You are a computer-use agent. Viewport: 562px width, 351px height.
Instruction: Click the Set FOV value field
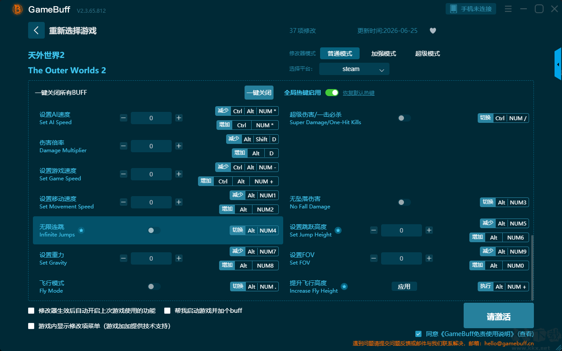point(401,258)
